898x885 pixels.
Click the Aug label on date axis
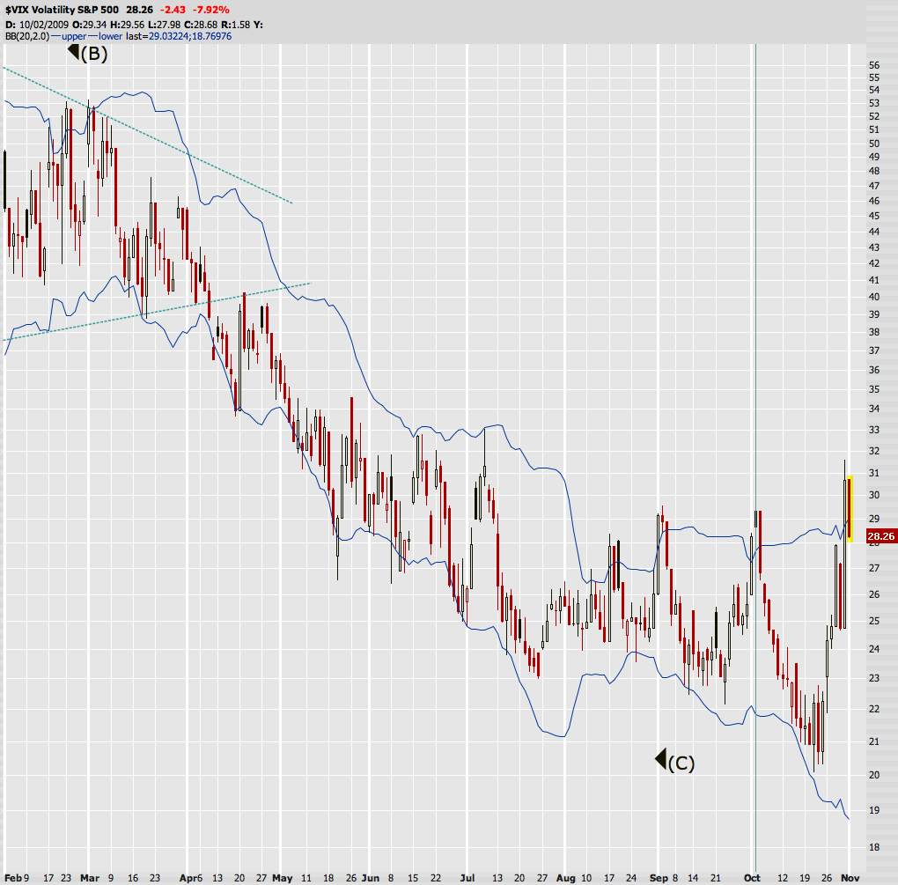coord(566,878)
